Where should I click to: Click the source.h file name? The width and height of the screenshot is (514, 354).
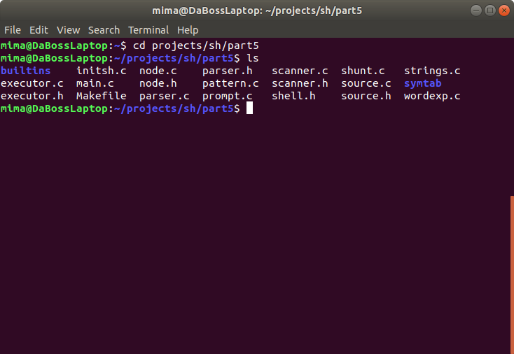(366, 96)
